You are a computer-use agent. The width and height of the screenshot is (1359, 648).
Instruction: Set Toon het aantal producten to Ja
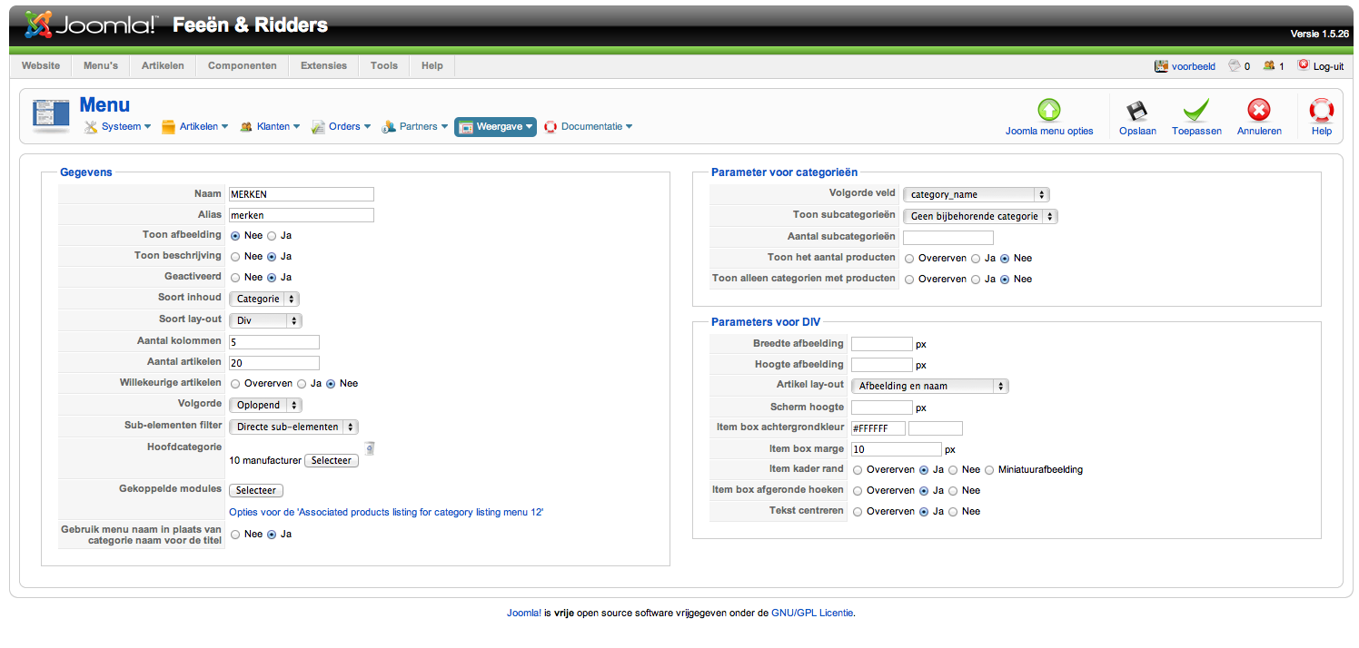tap(976, 259)
